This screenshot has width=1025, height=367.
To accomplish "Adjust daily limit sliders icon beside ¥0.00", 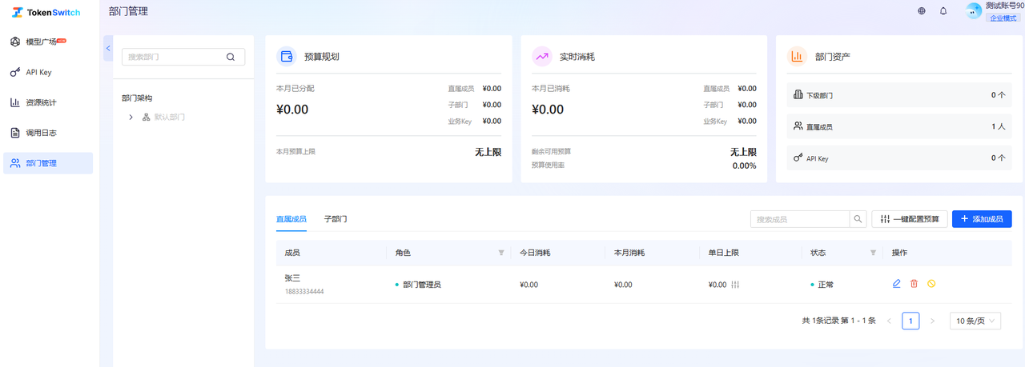I will (x=735, y=285).
